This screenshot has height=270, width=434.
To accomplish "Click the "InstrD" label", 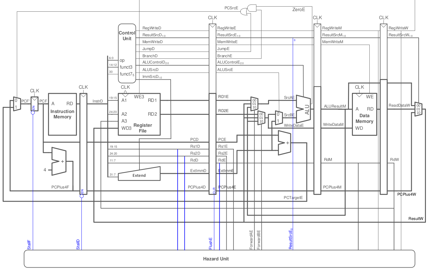I will (x=98, y=101).
